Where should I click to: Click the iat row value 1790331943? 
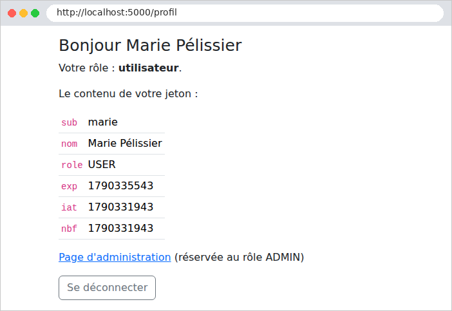click(120, 207)
